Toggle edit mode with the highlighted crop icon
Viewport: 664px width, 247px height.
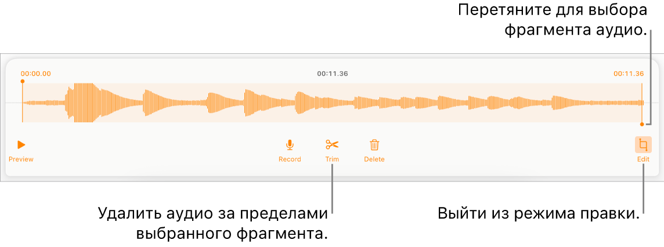pos(643,145)
